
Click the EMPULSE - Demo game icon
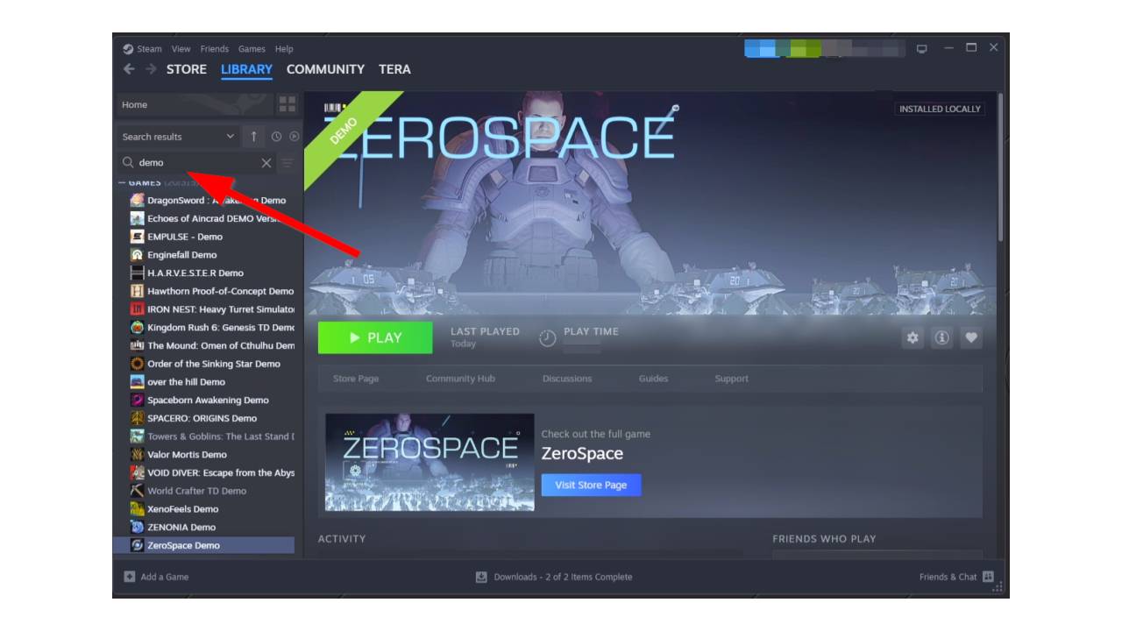137,237
